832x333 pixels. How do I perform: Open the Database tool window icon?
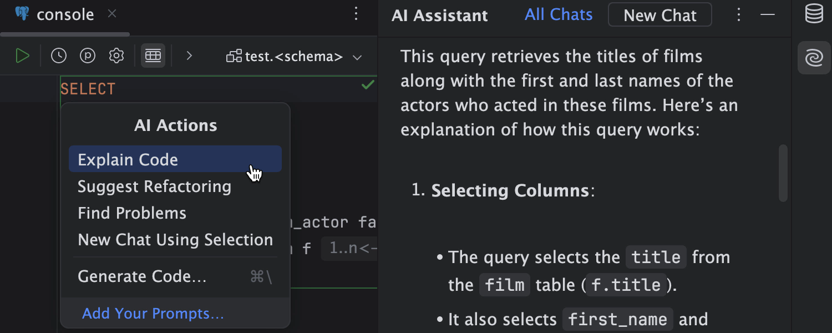pyautogui.click(x=814, y=14)
